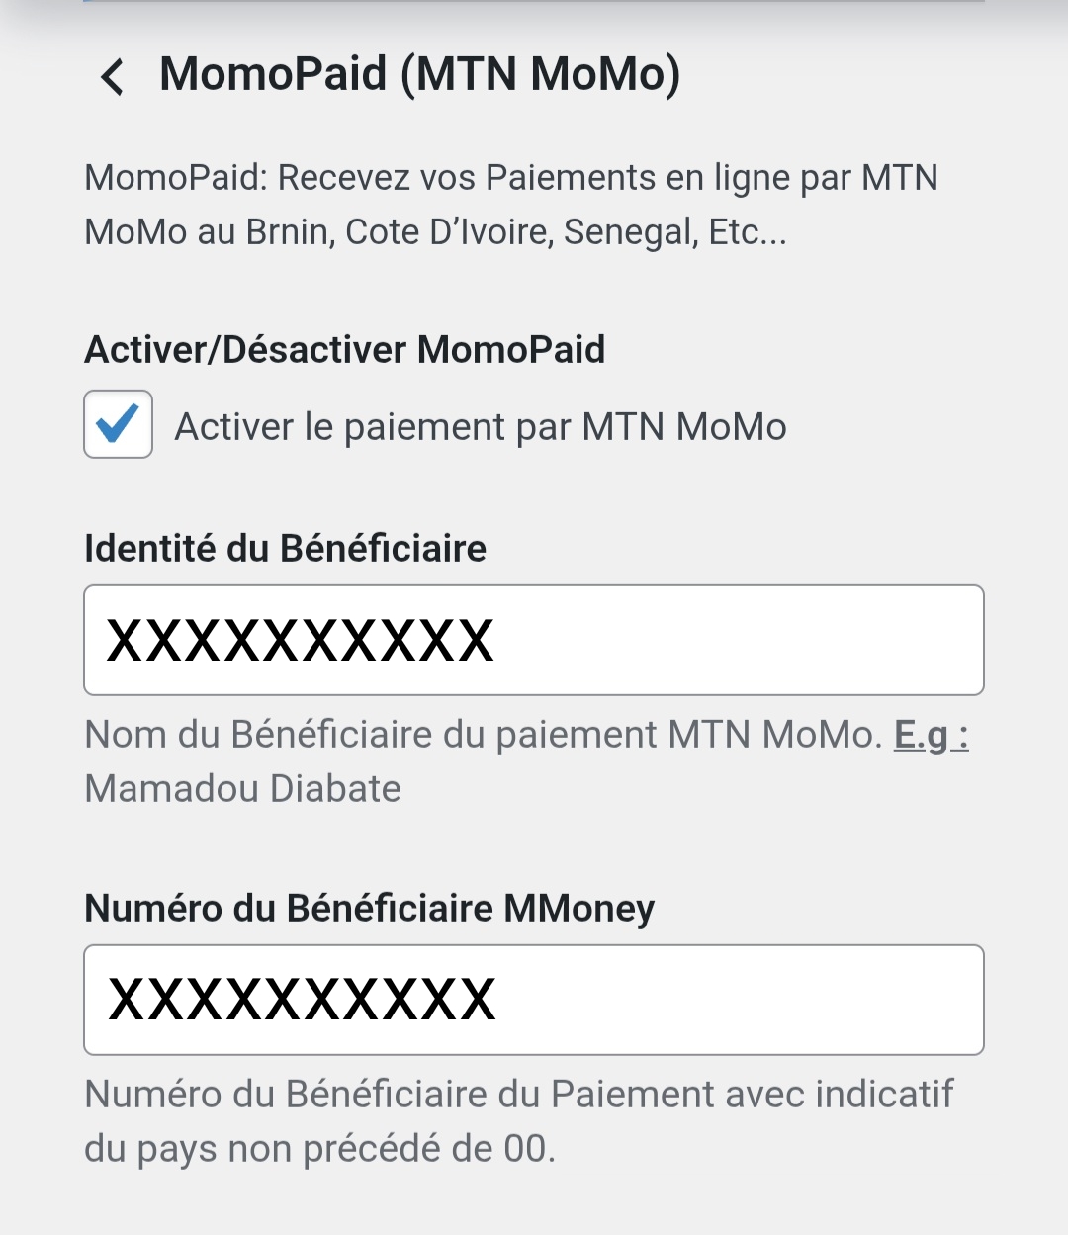Image resolution: width=1068 pixels, height=1235 pixels.
Task: Click the "Activer le paiement par MTN MoMo" label
Action: (x=481, y=427)
